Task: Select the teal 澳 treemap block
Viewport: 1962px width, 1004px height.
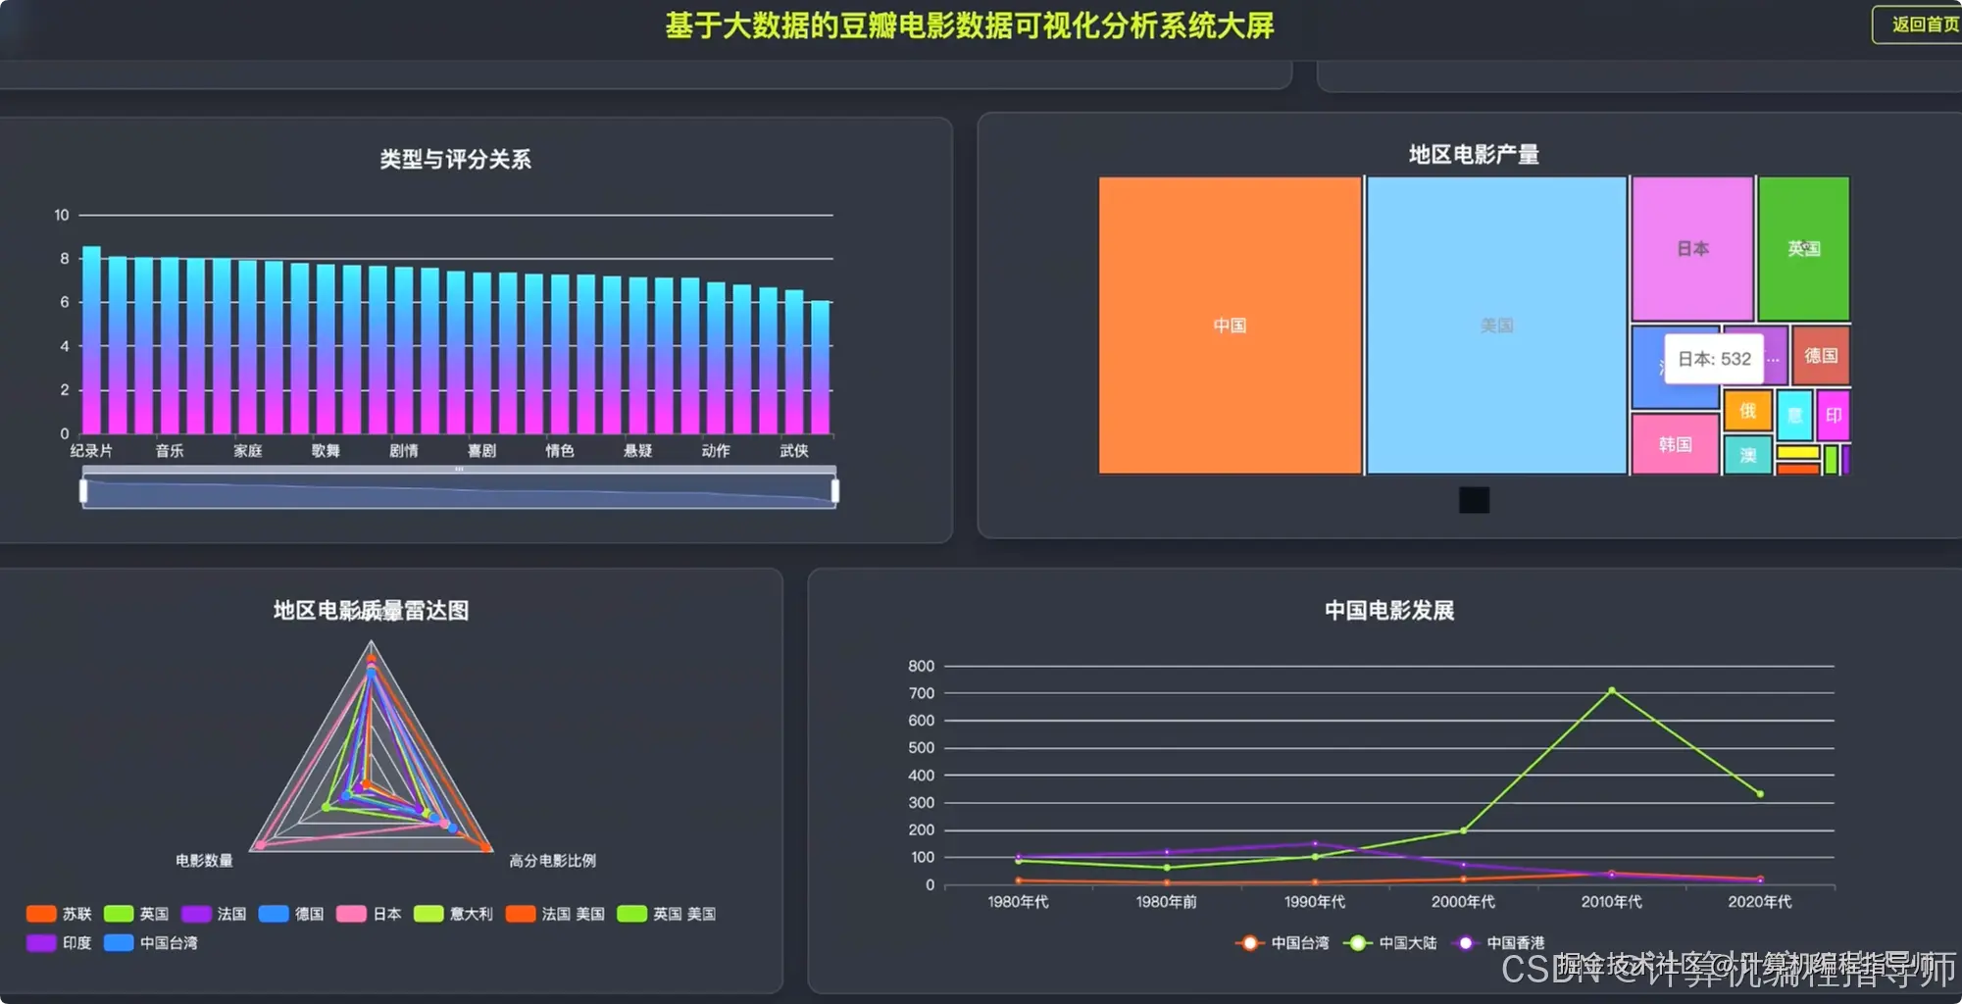Action: [x=1747, y=455]
